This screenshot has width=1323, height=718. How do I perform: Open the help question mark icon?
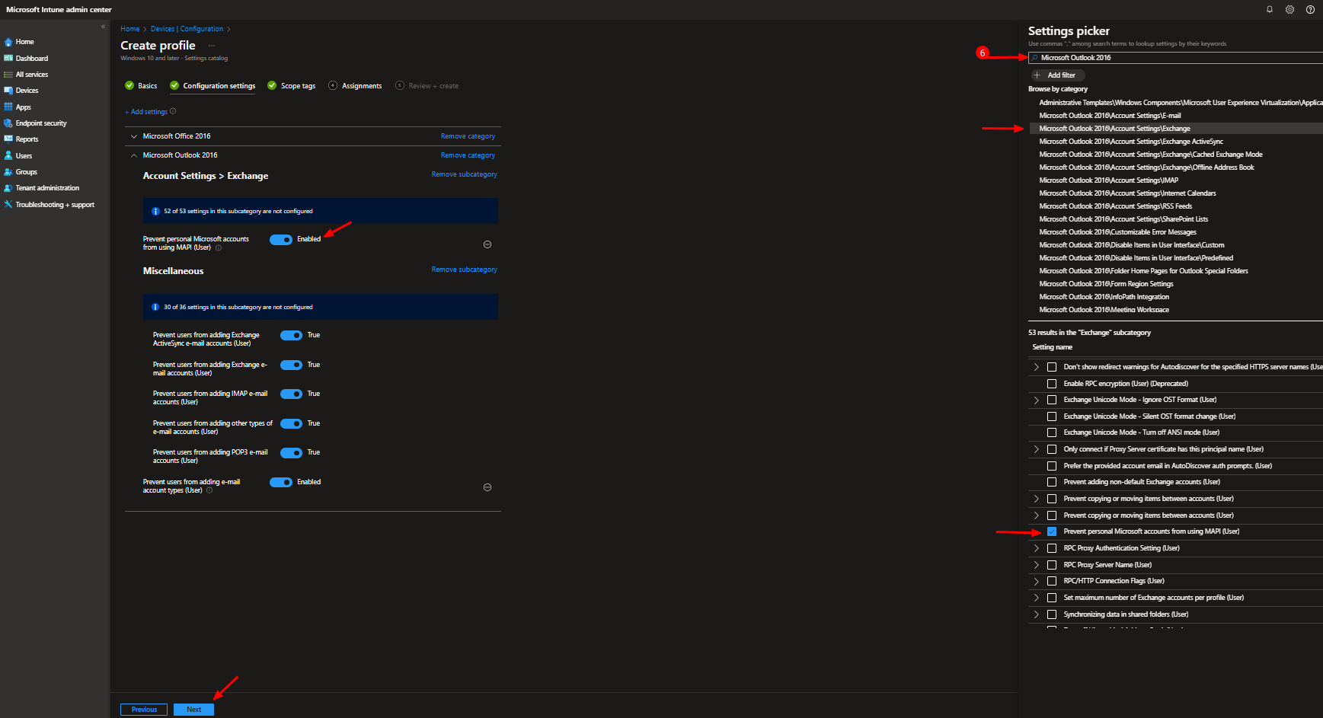click(x=1310, y=9)
